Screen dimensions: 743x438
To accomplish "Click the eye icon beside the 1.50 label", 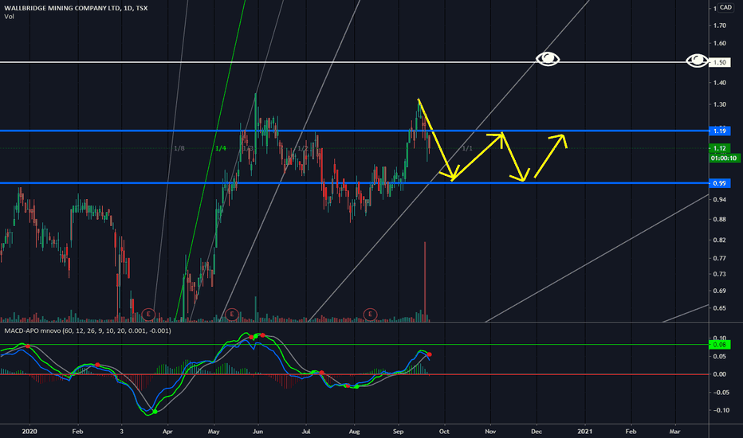I will [x=698, y=61].
